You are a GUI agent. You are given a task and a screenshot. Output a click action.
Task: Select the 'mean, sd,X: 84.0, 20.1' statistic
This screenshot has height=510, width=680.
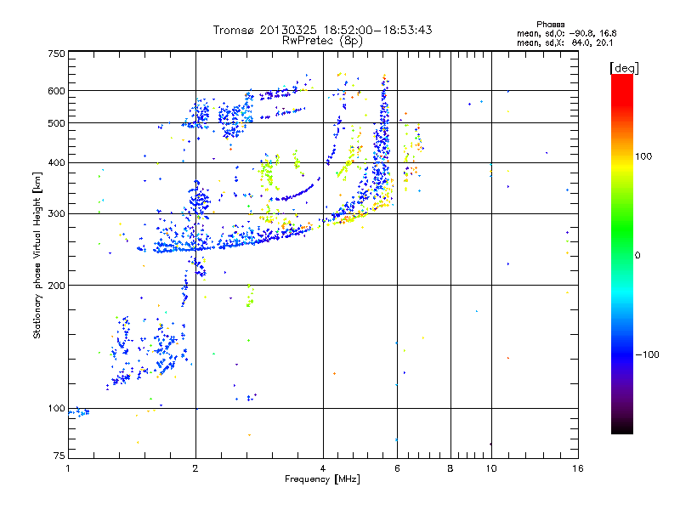point(564,42)
